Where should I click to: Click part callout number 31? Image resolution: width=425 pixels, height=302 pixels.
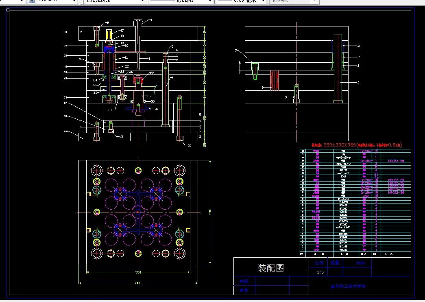(x=156, y=109)
